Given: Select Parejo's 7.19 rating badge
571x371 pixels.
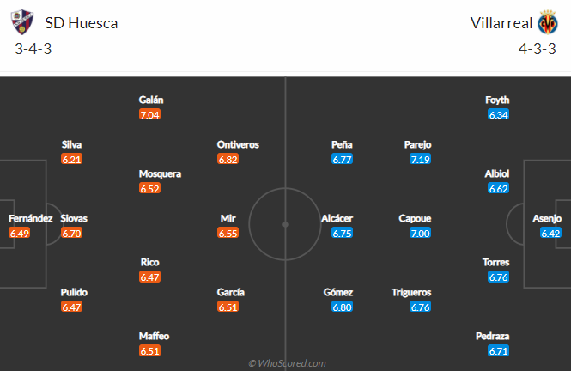Looking at the screenshot, I should [421, 160].
